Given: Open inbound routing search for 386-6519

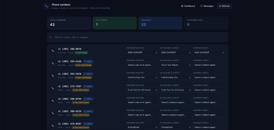Looking at the screenshot, I should [x=142, y=115].
